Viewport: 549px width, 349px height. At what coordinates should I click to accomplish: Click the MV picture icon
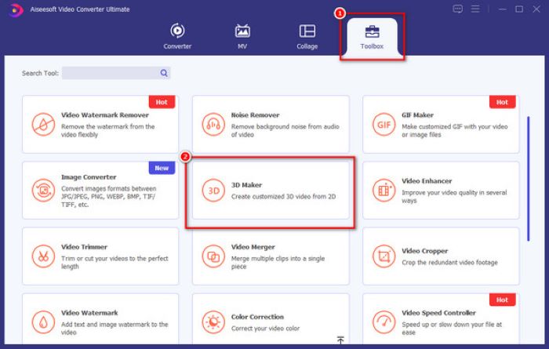pos(242,31)
